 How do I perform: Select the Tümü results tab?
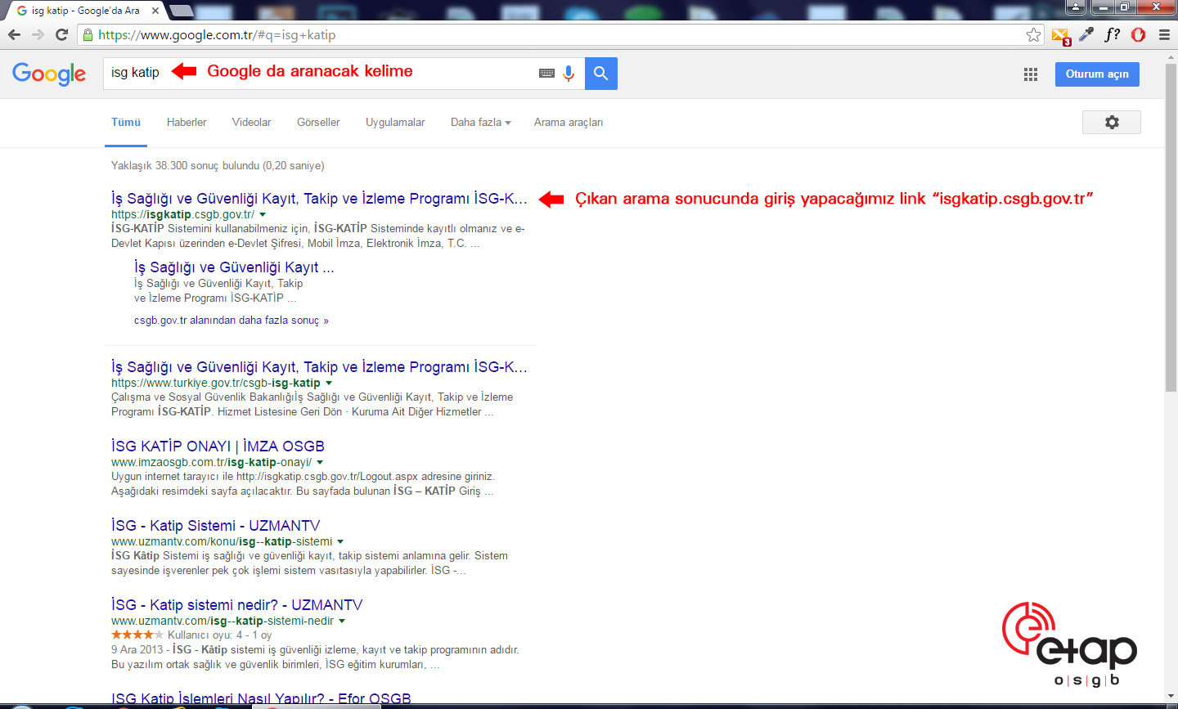(126, 122)
